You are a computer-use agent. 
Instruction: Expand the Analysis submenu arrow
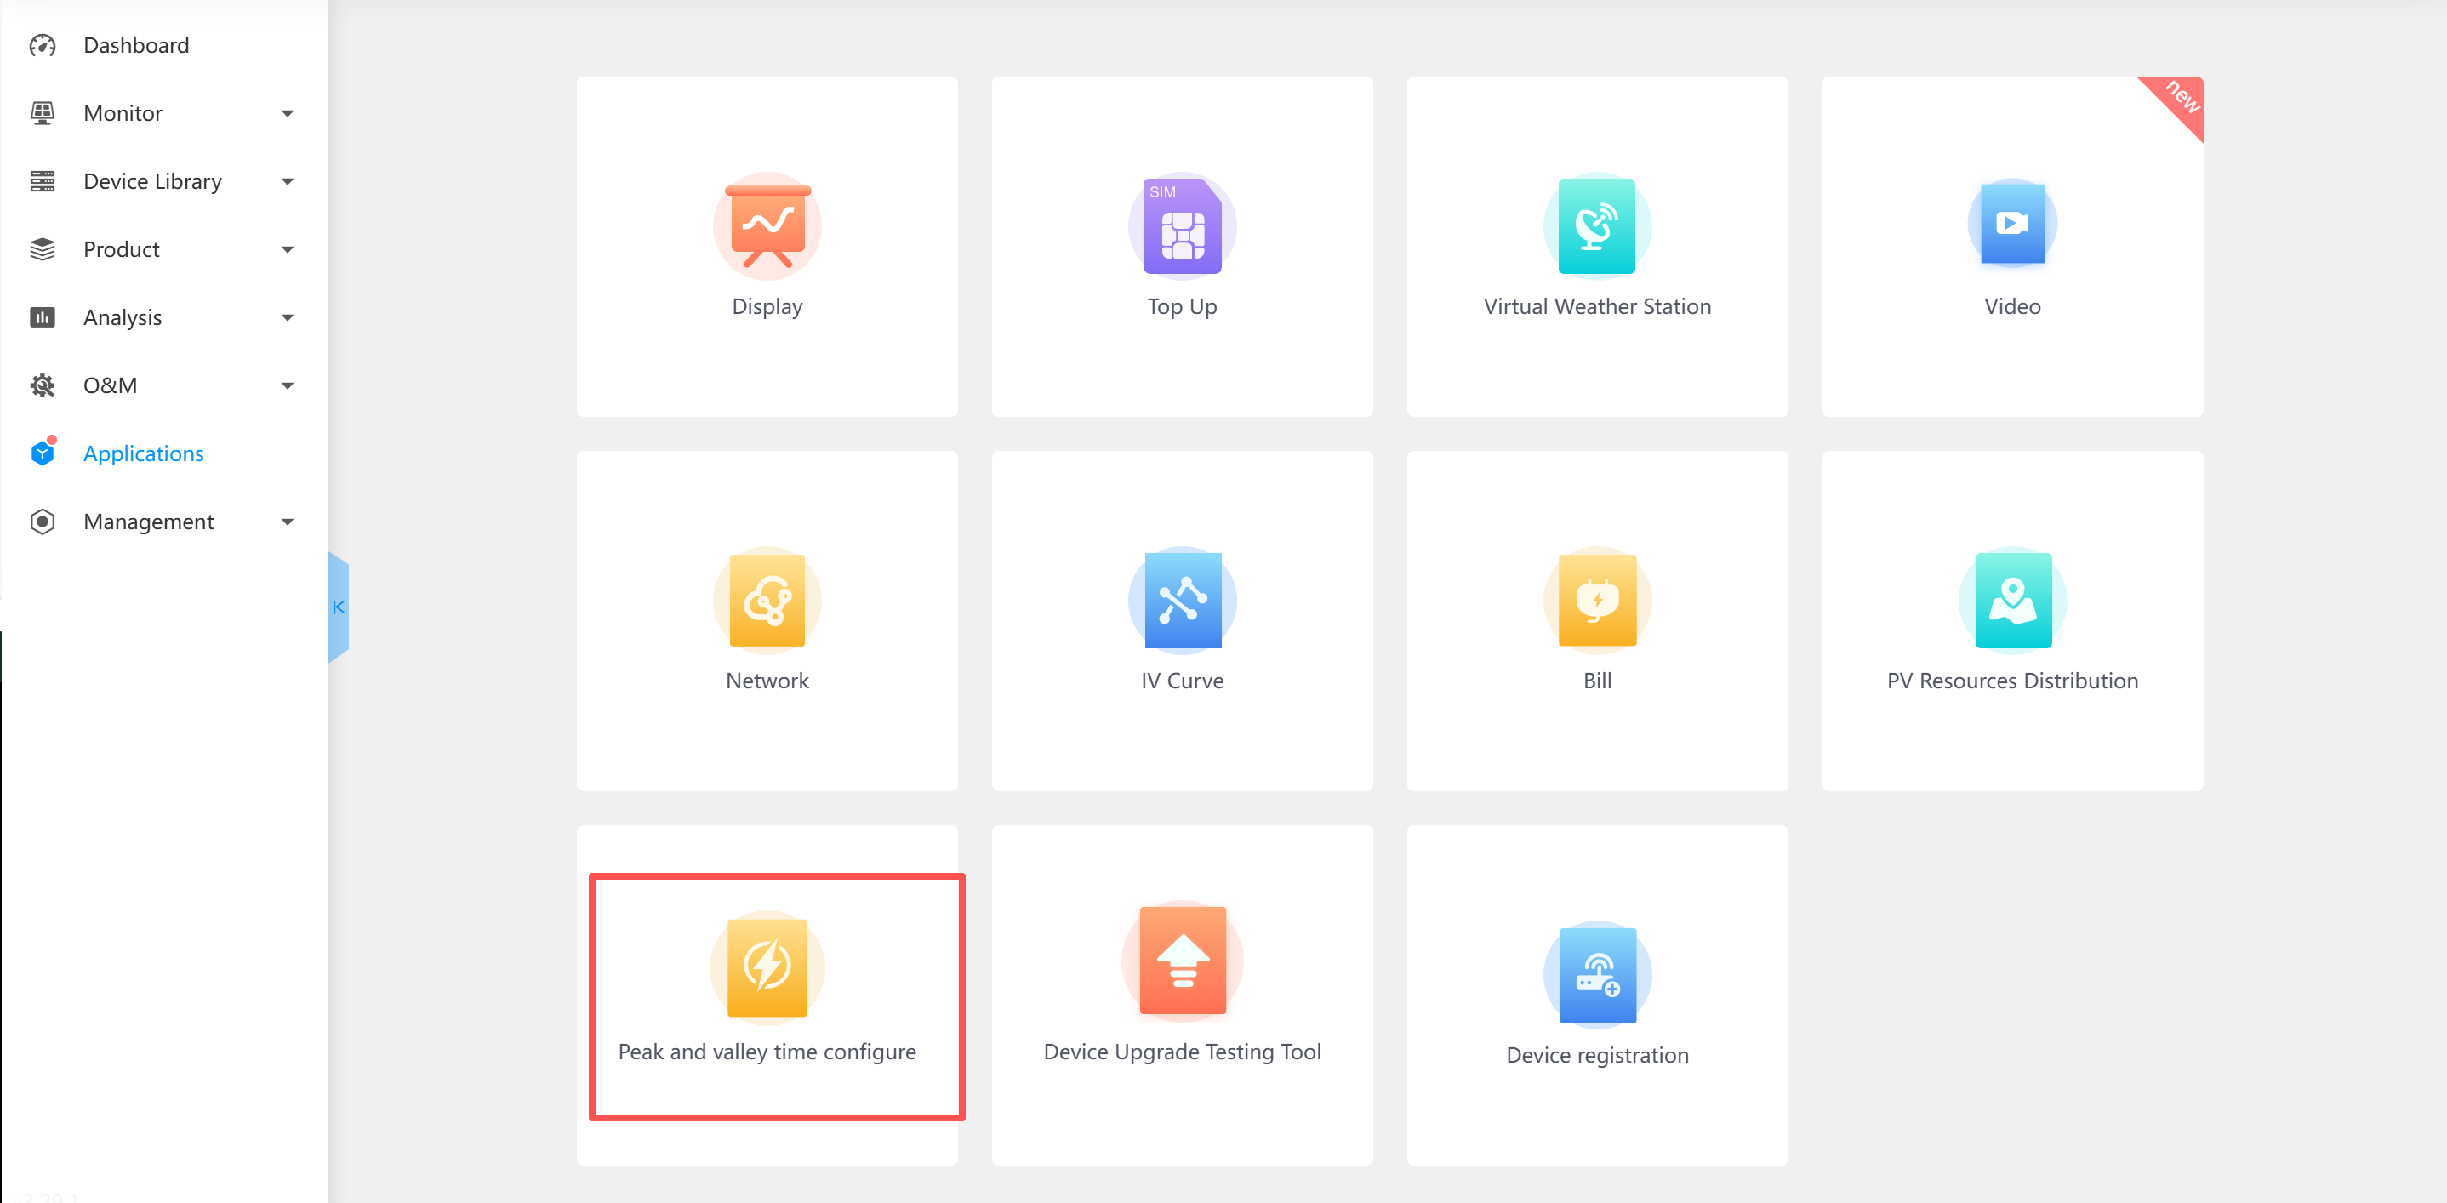click(x=287, y=318)
